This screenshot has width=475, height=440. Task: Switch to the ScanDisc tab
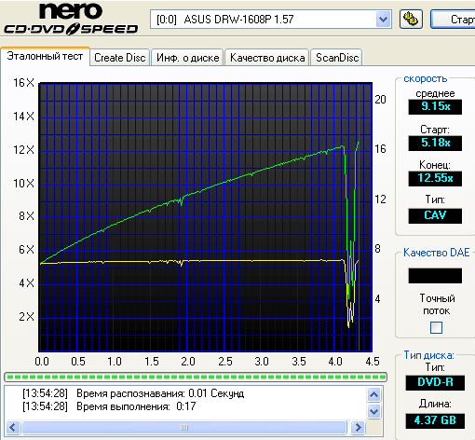pyautogui.click(x=337, y=58)
